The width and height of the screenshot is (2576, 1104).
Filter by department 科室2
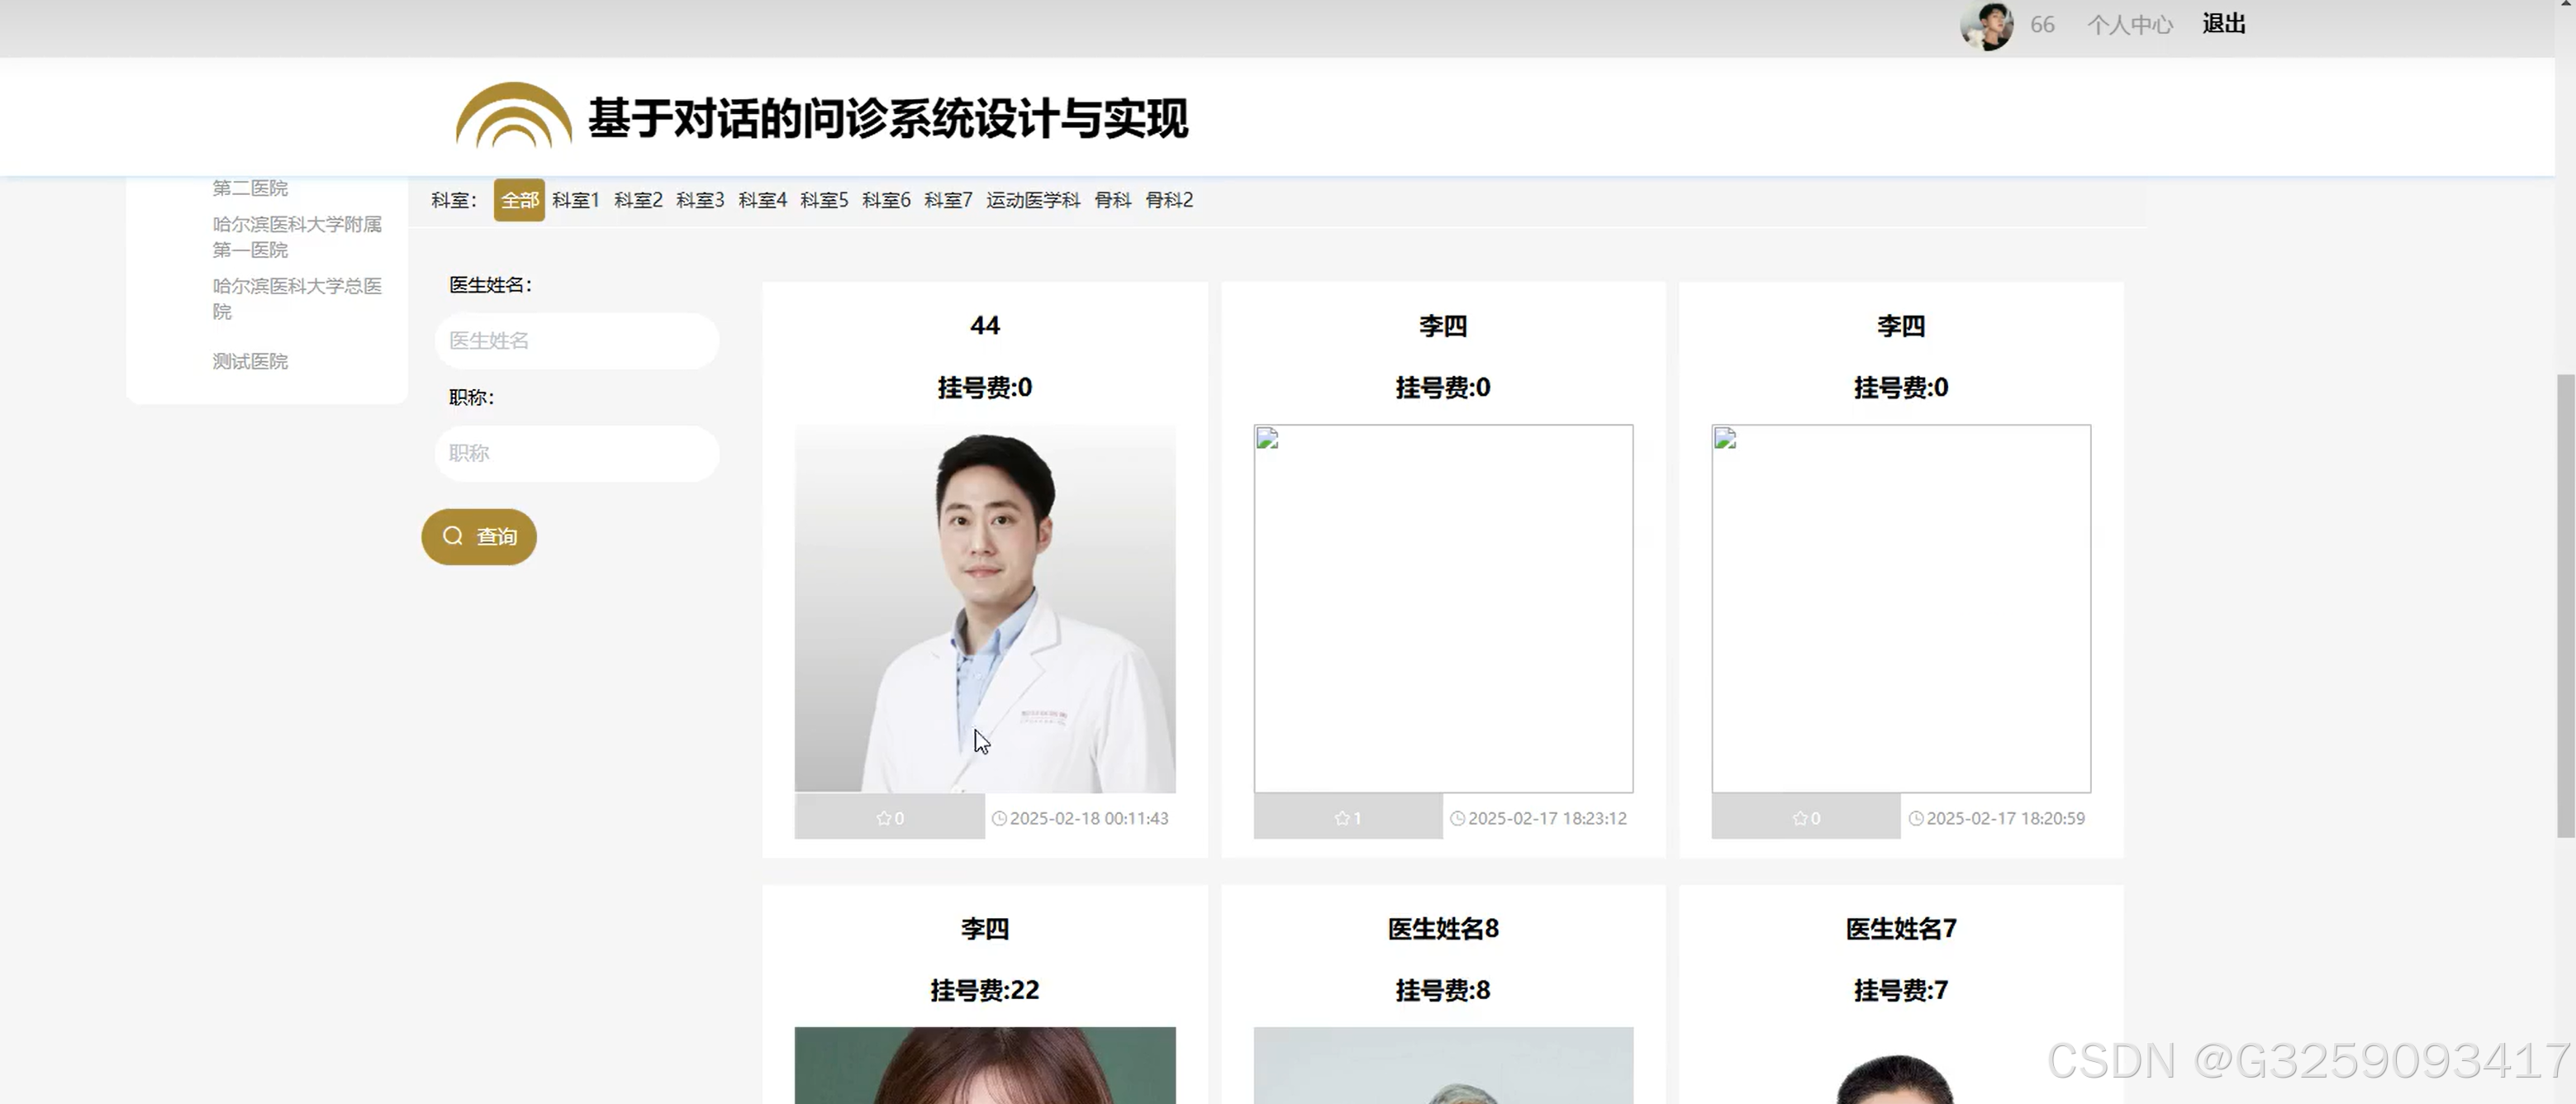[x=638, y=200]
